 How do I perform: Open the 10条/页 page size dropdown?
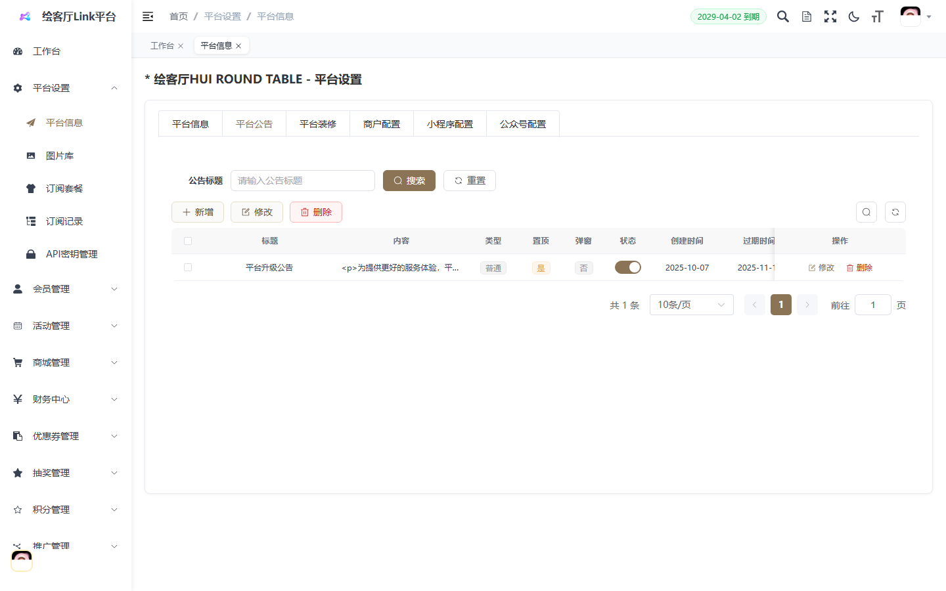point(692,305)
